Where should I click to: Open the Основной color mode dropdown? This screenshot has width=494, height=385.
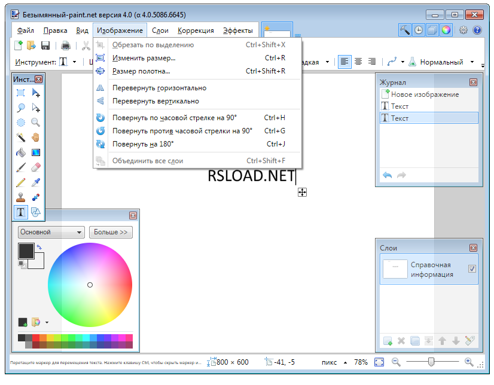51,233
